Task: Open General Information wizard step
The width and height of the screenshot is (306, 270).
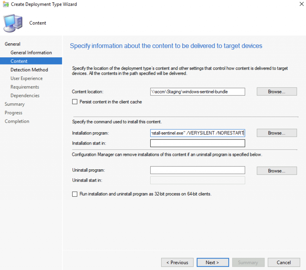Action: tap(31, 53)
